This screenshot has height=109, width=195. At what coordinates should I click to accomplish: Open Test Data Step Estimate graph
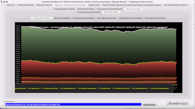106,18
